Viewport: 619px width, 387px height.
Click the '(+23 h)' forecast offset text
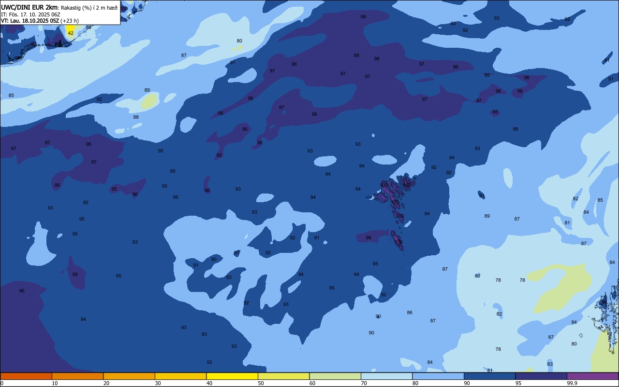70,21
